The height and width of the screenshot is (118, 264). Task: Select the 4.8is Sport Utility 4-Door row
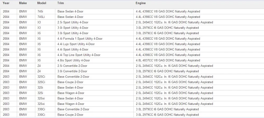132,60
